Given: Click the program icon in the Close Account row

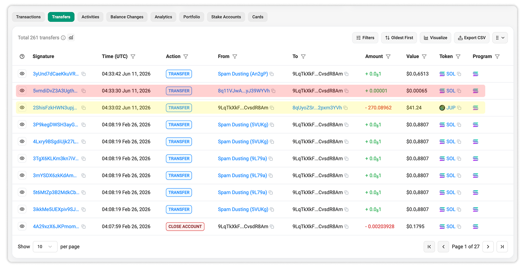Looking at the screenshot, I should pyautogui.click(x=476, y=227).
